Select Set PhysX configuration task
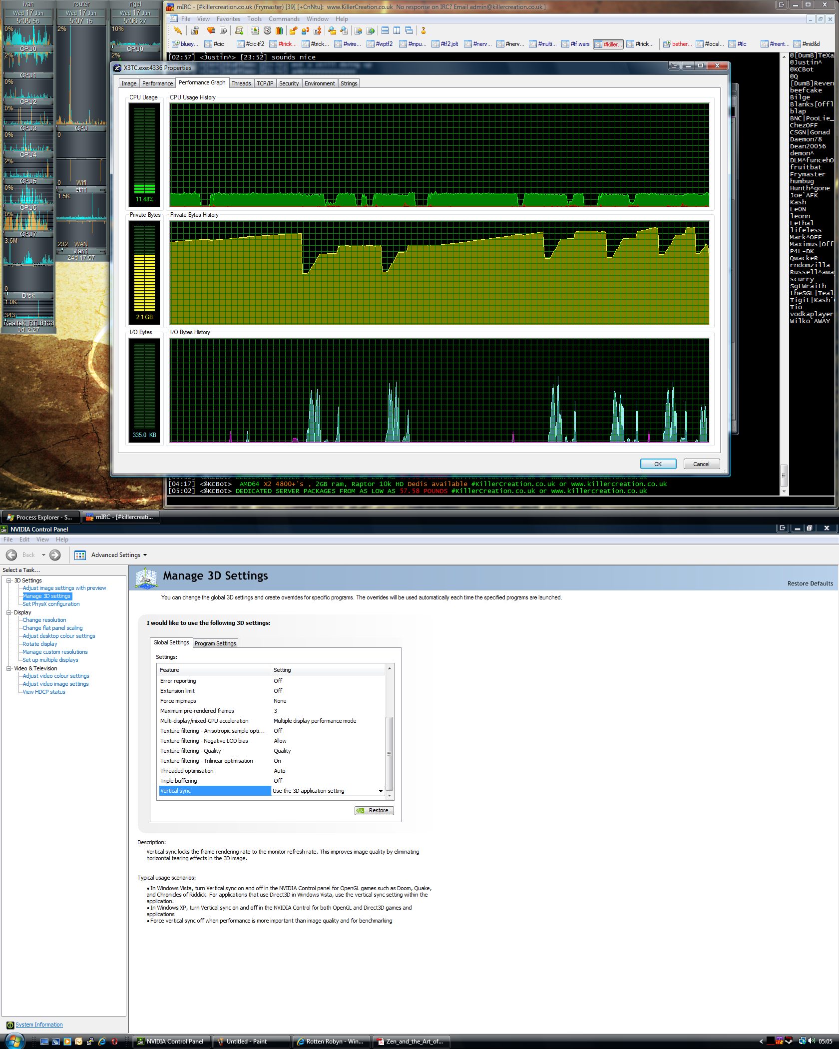Screen dimensions: 839x1049 click(x=51, y=604)
